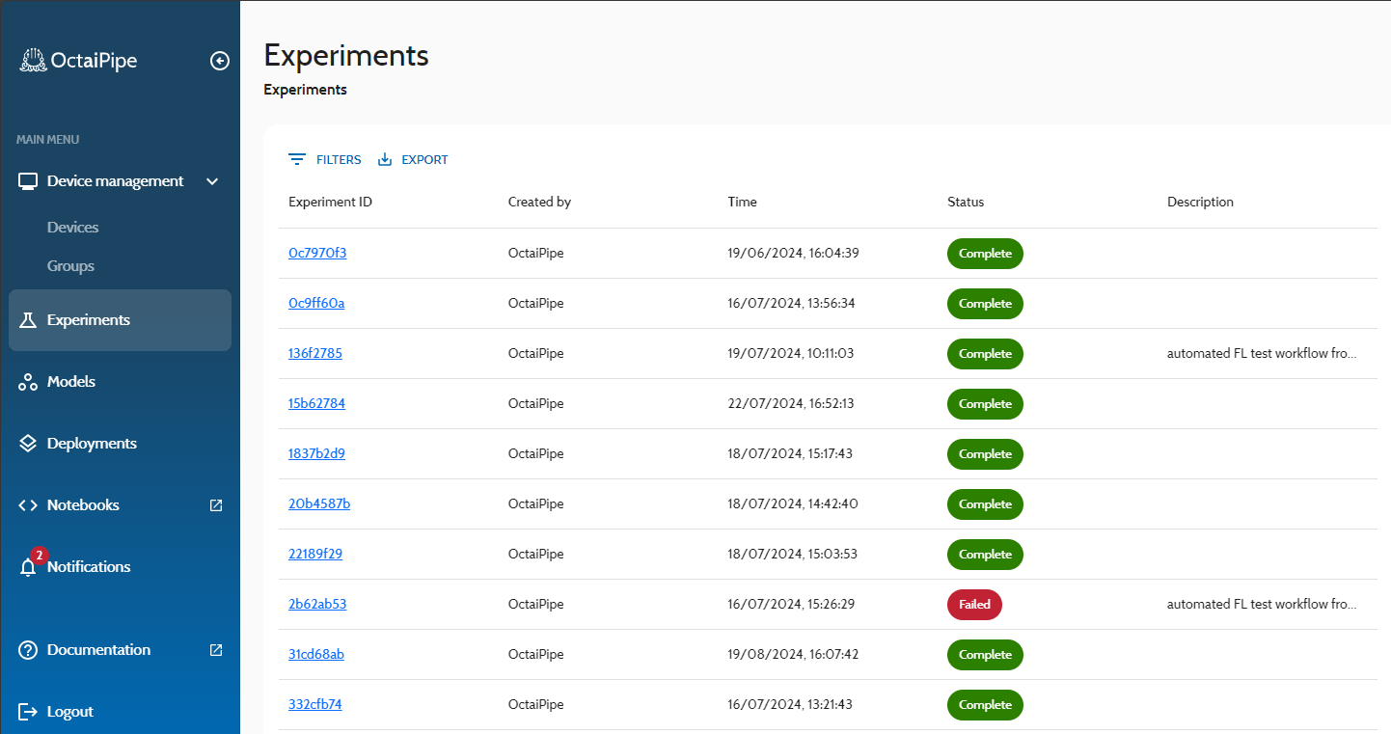Click the filter lines icon
The width and height of the screenshot is (1391, 734).
297,160
